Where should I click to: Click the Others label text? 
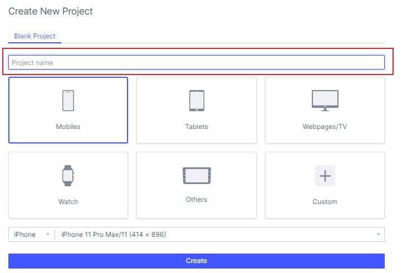197,200
